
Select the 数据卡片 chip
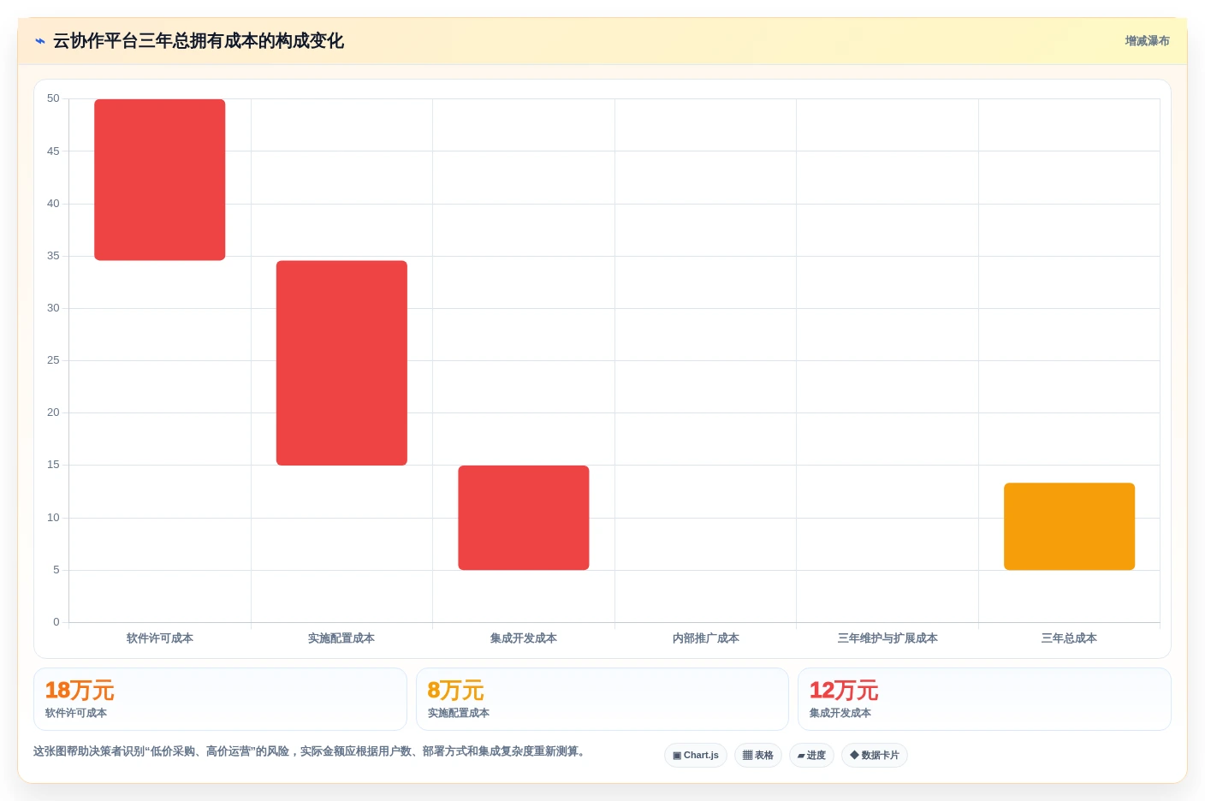pyautogui.click(x=874, y=755)
